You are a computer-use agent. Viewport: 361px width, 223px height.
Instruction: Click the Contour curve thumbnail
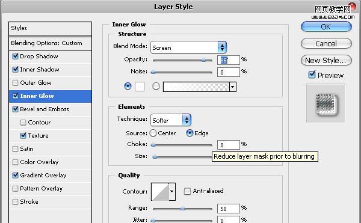[160, 192]
